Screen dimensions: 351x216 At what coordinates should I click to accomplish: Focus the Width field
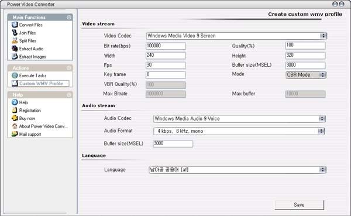point(166,56)
